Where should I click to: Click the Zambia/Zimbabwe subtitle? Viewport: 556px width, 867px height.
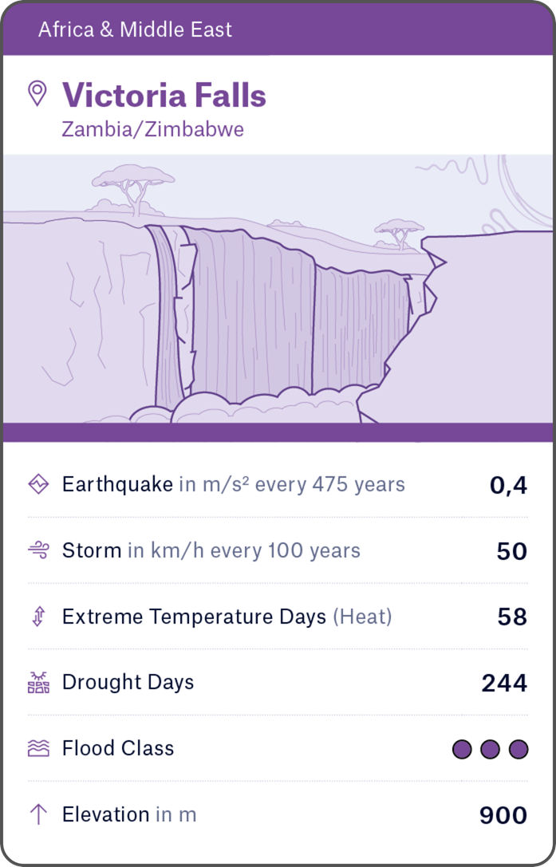(153, 129)
